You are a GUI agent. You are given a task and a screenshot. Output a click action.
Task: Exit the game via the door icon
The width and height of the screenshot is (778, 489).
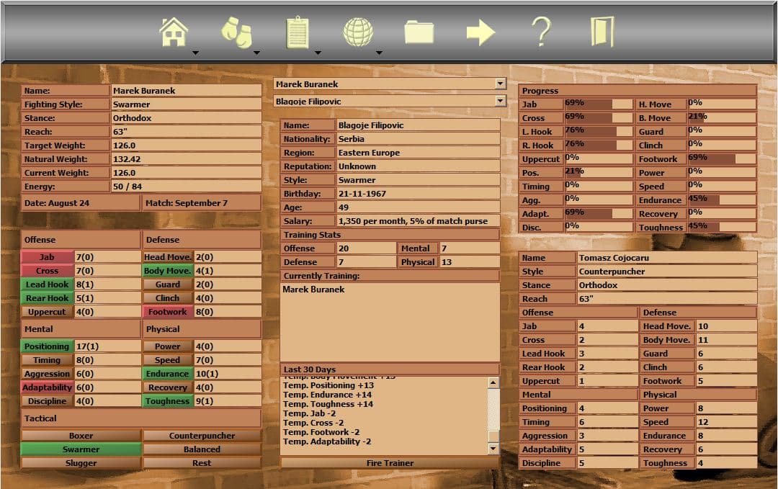(602, 31)
